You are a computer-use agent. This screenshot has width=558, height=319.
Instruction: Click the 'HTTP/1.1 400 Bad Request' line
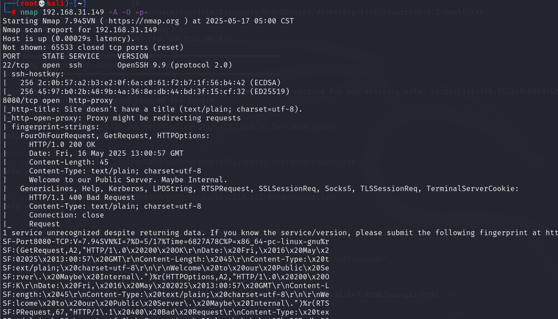point(82,197)
